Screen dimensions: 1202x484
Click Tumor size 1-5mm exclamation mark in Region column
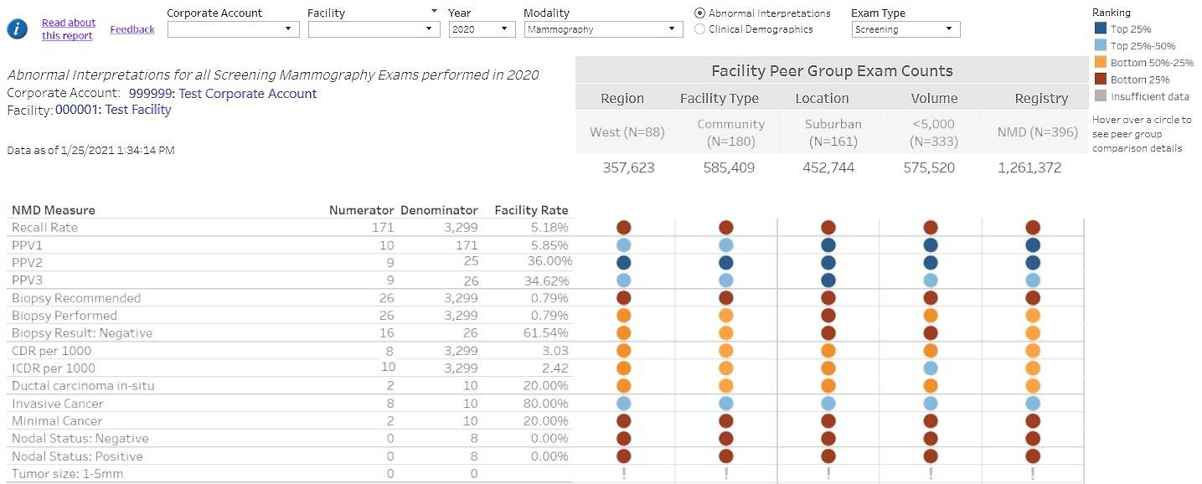(x=623, y=474)
